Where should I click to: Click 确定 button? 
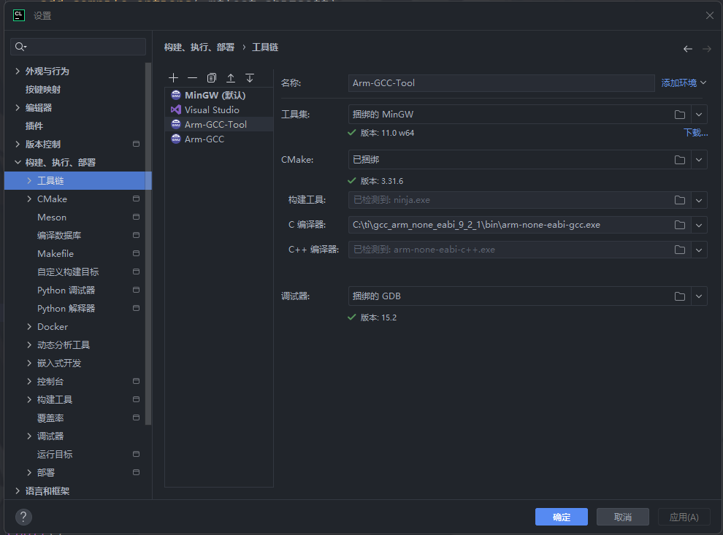[561, 517]
